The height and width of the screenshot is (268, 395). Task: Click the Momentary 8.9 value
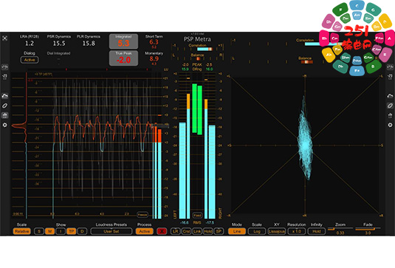154,58
